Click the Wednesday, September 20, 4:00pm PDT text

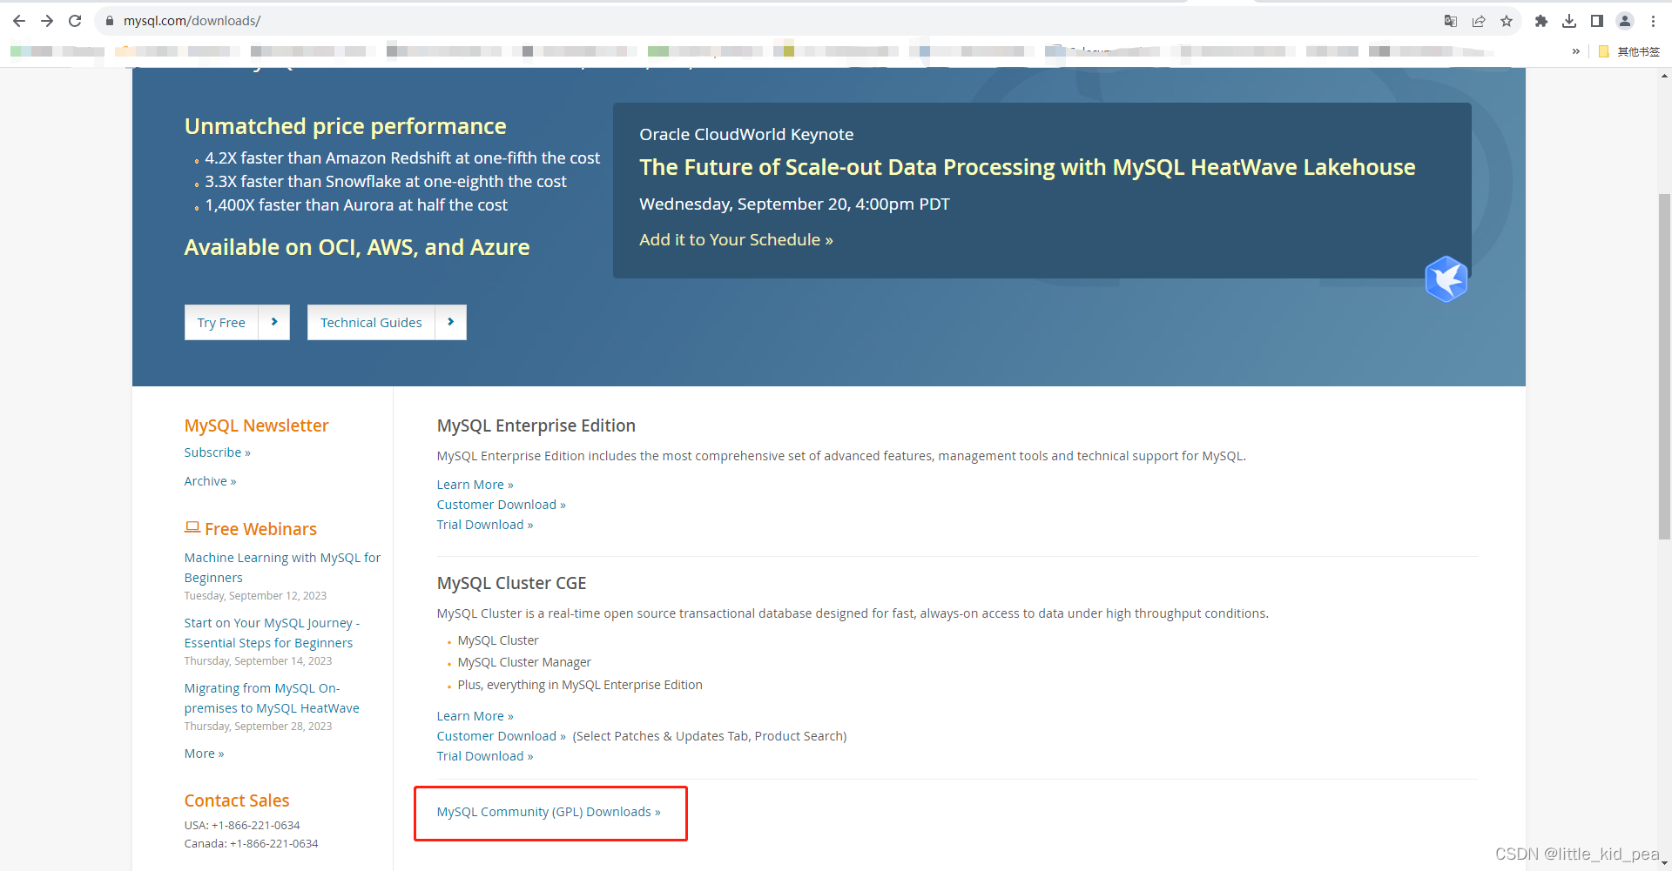tap(794, 204)
